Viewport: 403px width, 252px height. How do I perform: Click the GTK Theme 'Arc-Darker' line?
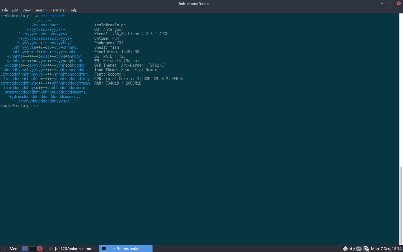click(x=130, y=65)
